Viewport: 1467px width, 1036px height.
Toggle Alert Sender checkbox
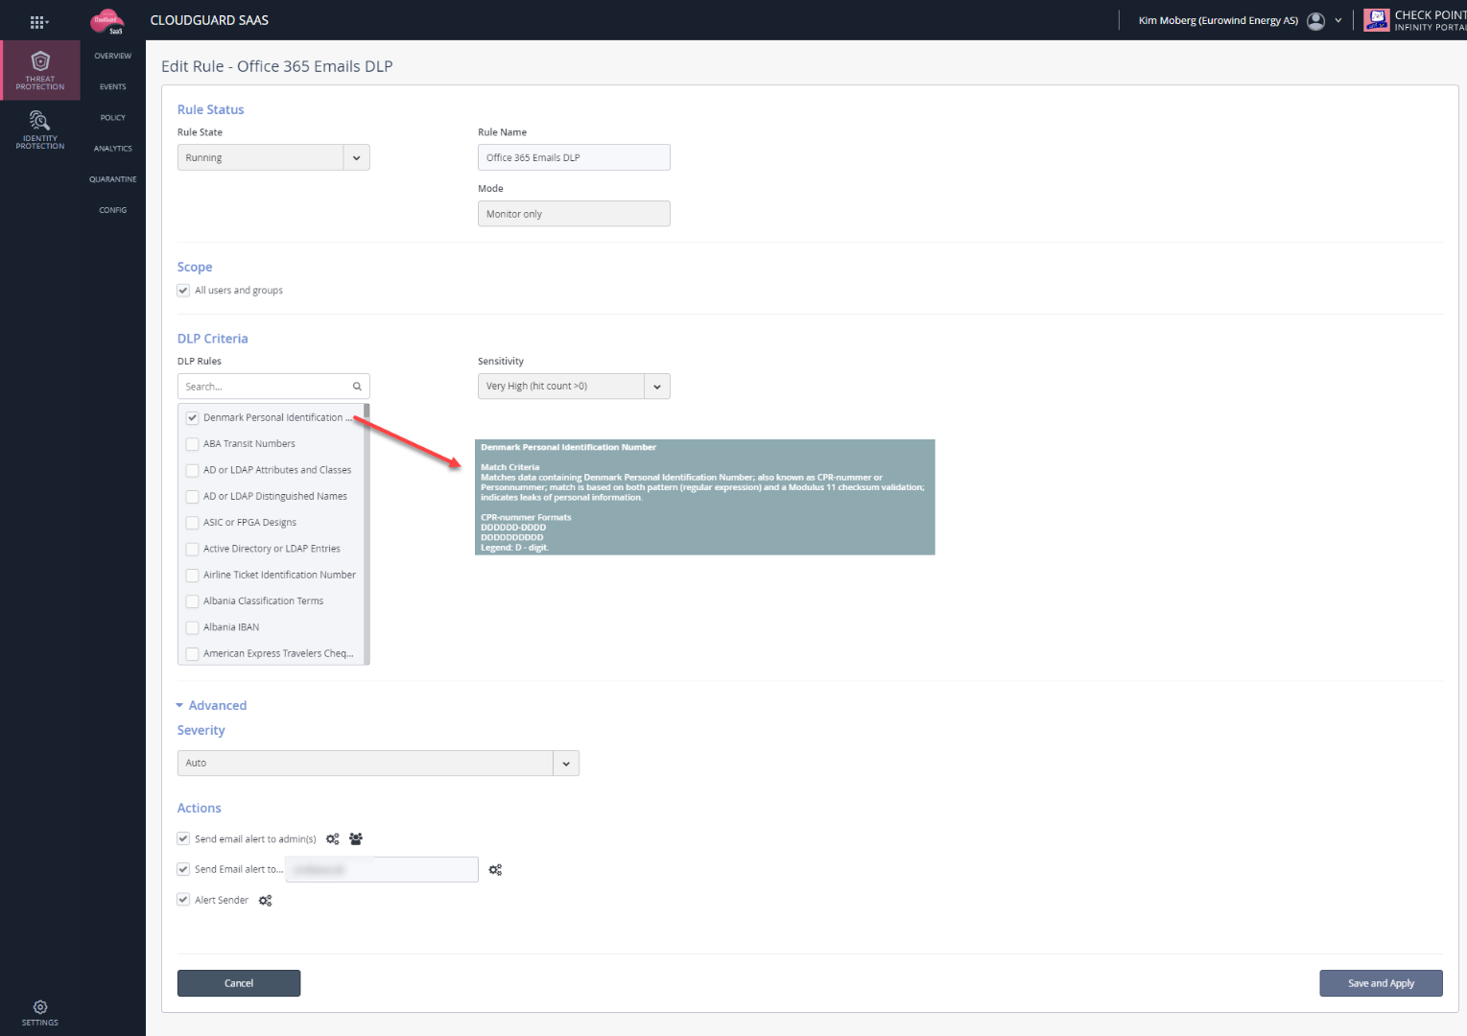tap(183, 901)
